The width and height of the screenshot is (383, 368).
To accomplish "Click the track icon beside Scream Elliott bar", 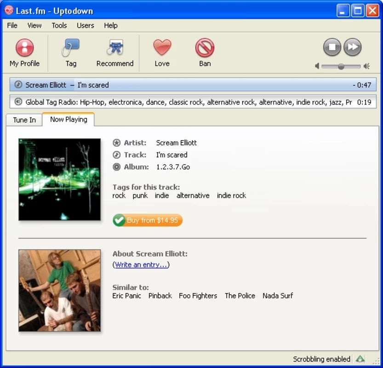I will click(x=18, y=85).
